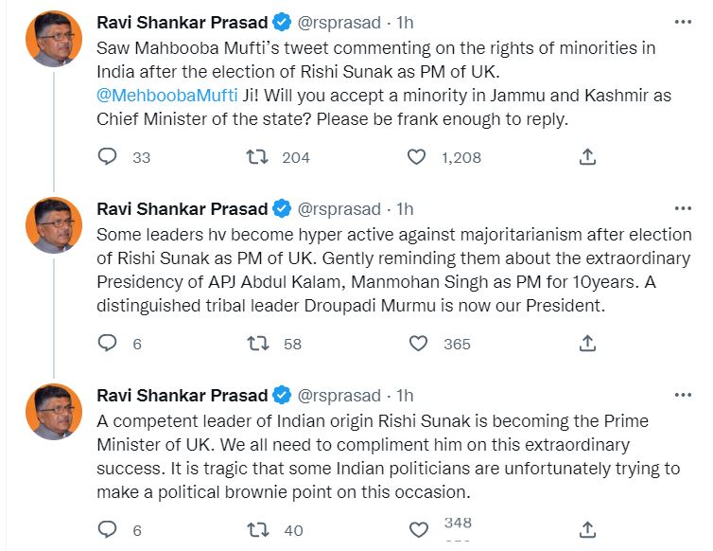Retweet the tweet with 40 retweets
Image resolution: width=713 pixels, height=551 pixels.
[x=256, y=530]
